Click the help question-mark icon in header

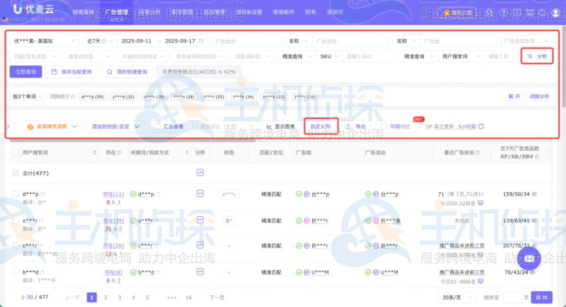tap(503, 13)
